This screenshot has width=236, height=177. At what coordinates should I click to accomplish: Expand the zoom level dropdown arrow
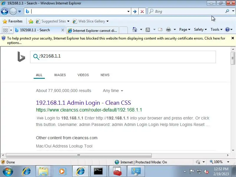click(228, 162)
